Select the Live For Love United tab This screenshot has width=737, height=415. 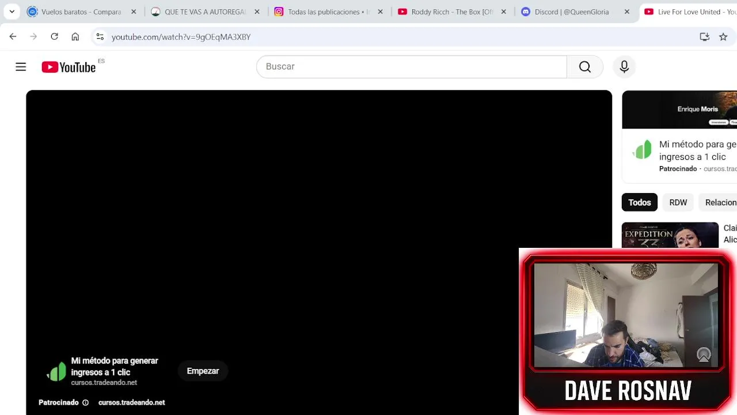click(x=689, y=12)
